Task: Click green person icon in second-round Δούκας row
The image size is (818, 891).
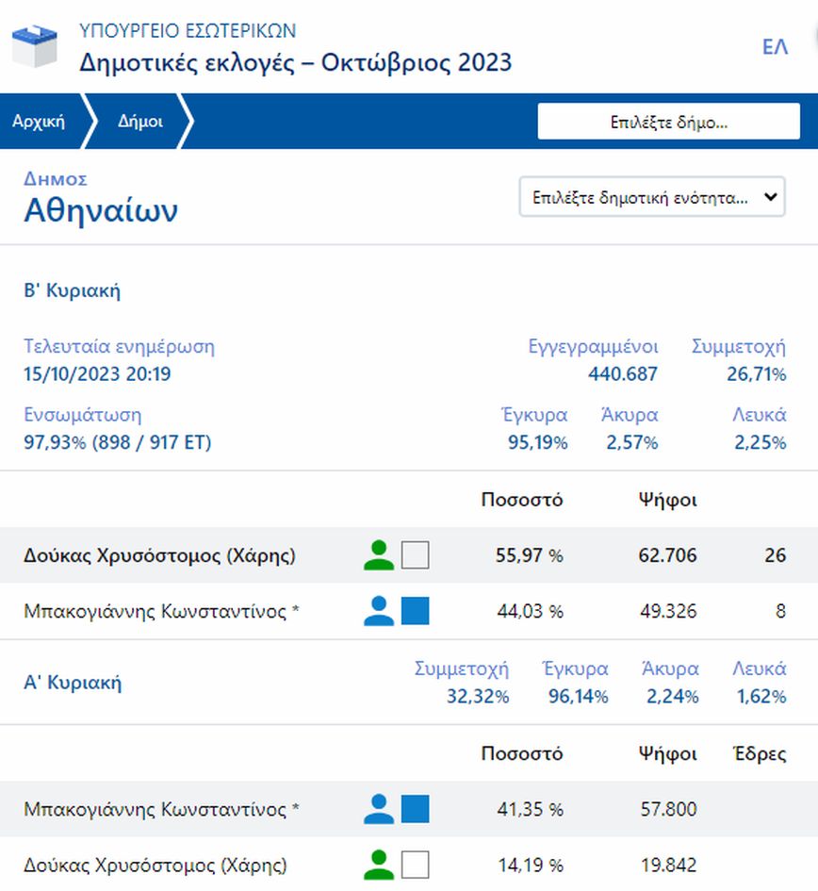Action: click(x=379, y=555)
